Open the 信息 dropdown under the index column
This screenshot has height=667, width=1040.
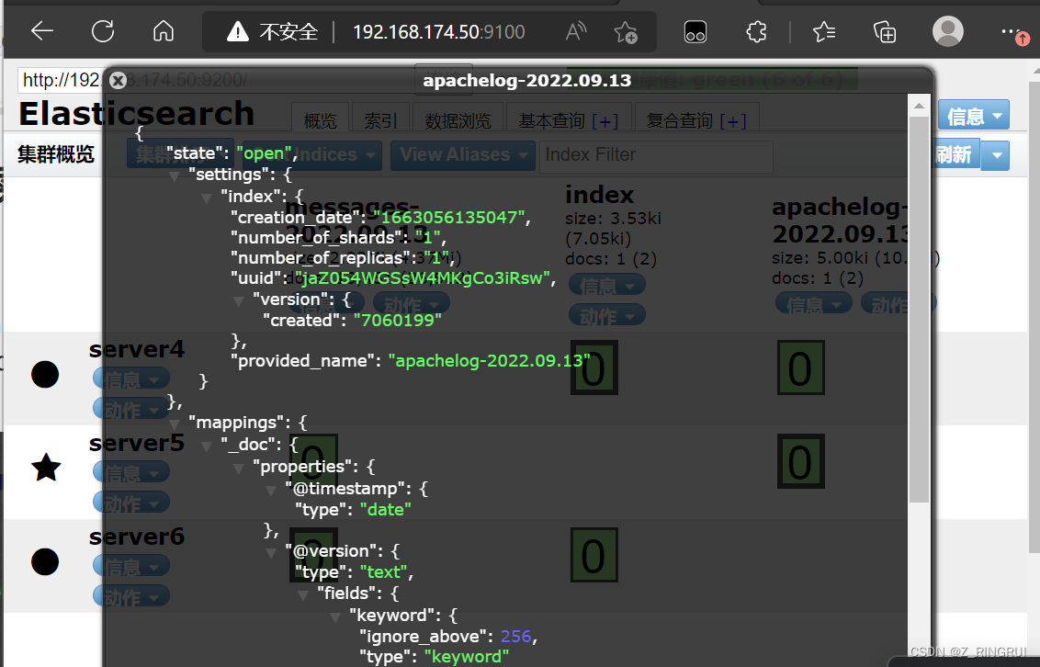(607, 285)
